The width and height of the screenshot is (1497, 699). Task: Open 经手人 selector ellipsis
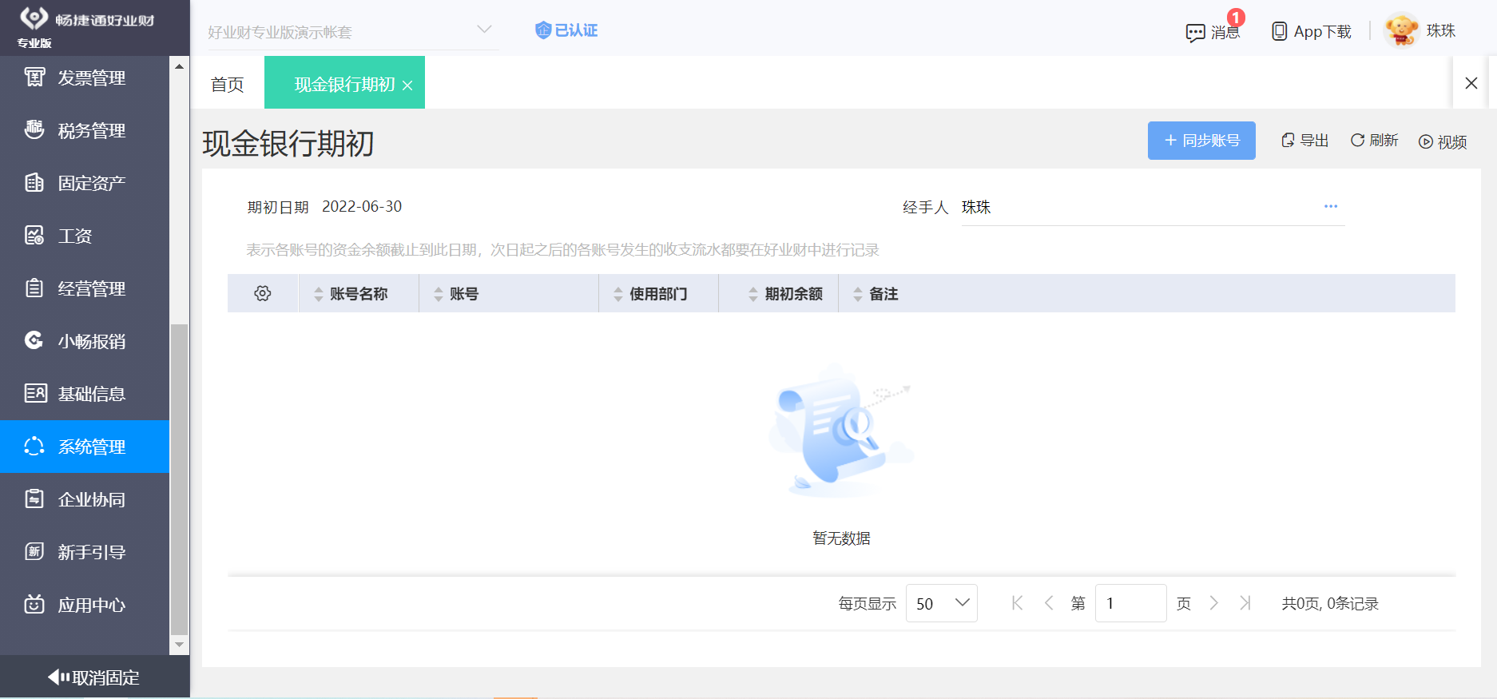[x=1331, y=206]
